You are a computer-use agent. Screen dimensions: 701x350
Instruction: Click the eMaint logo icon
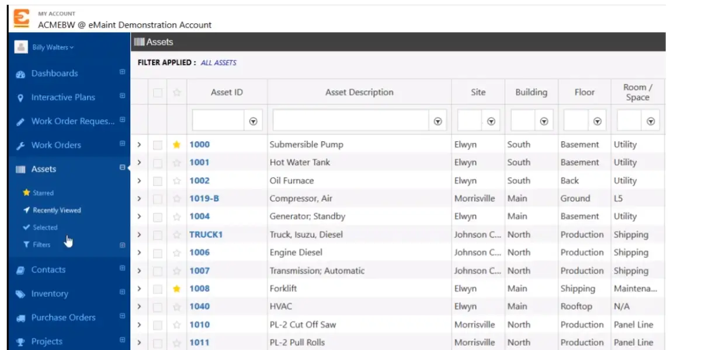[21, 17]
